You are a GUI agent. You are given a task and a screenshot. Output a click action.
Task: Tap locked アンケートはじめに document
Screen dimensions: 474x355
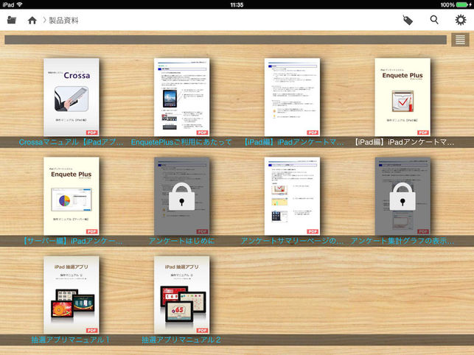[181, 196]
